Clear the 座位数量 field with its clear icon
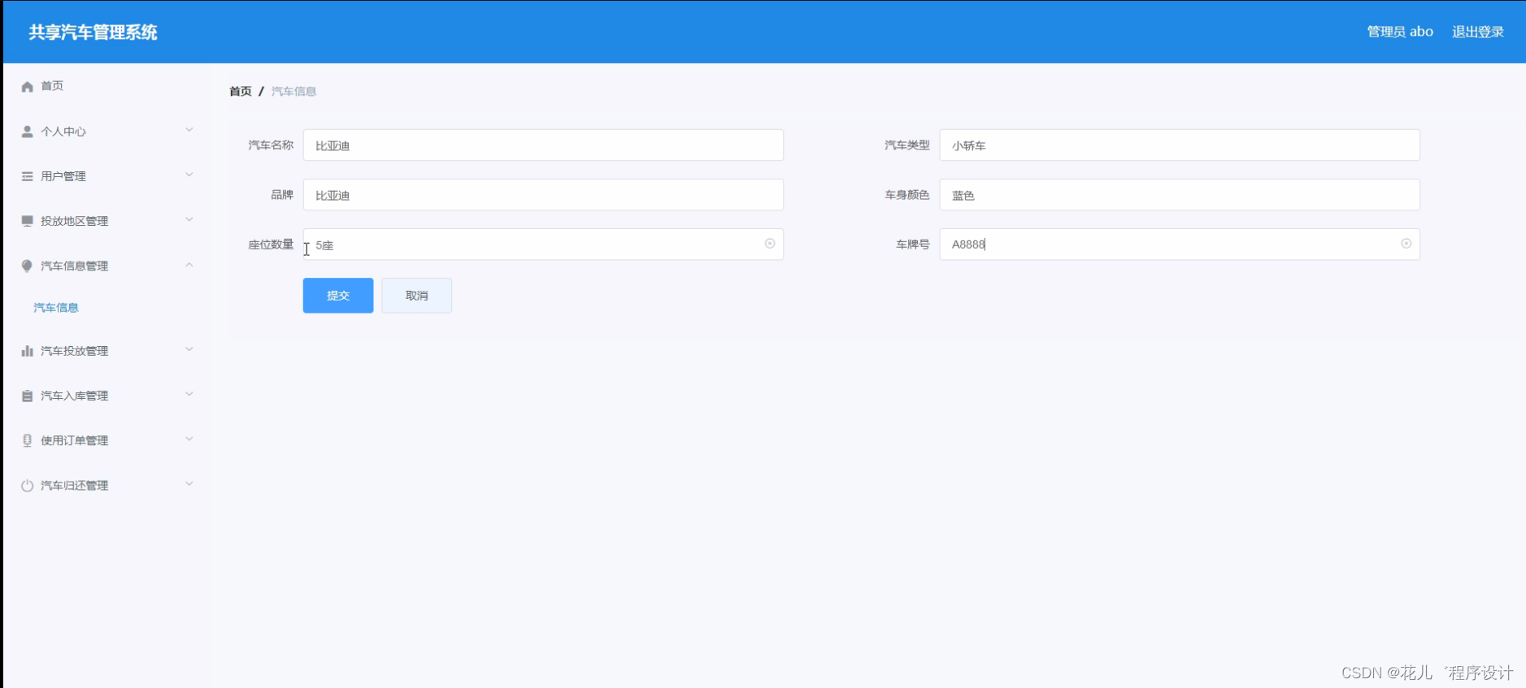Image resolution: width=1526 pixels, height=688 pixels. pyautogui.click(x=769, y=244)
